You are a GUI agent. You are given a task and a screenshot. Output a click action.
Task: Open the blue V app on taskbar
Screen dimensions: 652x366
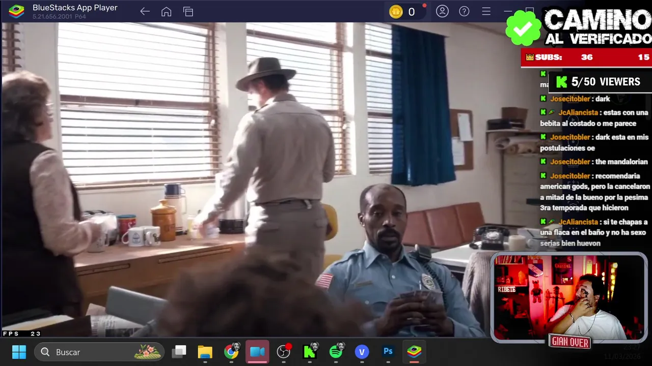coord(362,352)
